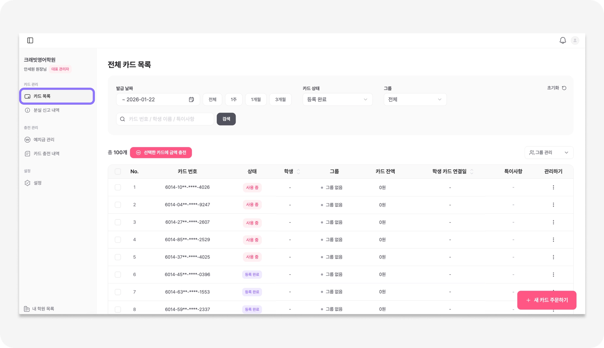
Task: Open three-dot menu for card row 4
Action: tap(553, 240)
